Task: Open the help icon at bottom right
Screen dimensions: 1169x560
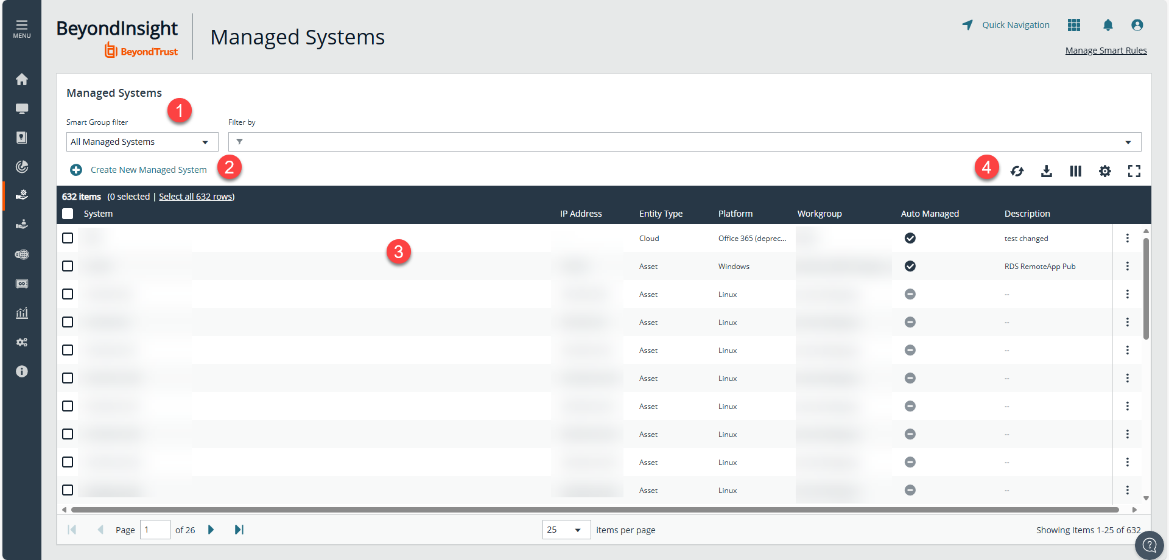Action: click(1150, 545)
